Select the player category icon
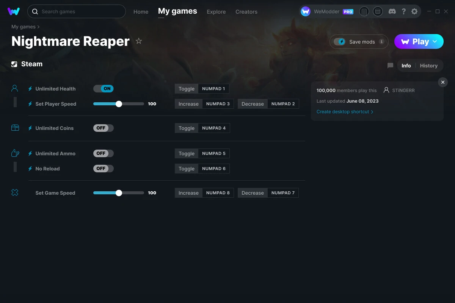Screen dimensions: 455x303 coord(15,88)
